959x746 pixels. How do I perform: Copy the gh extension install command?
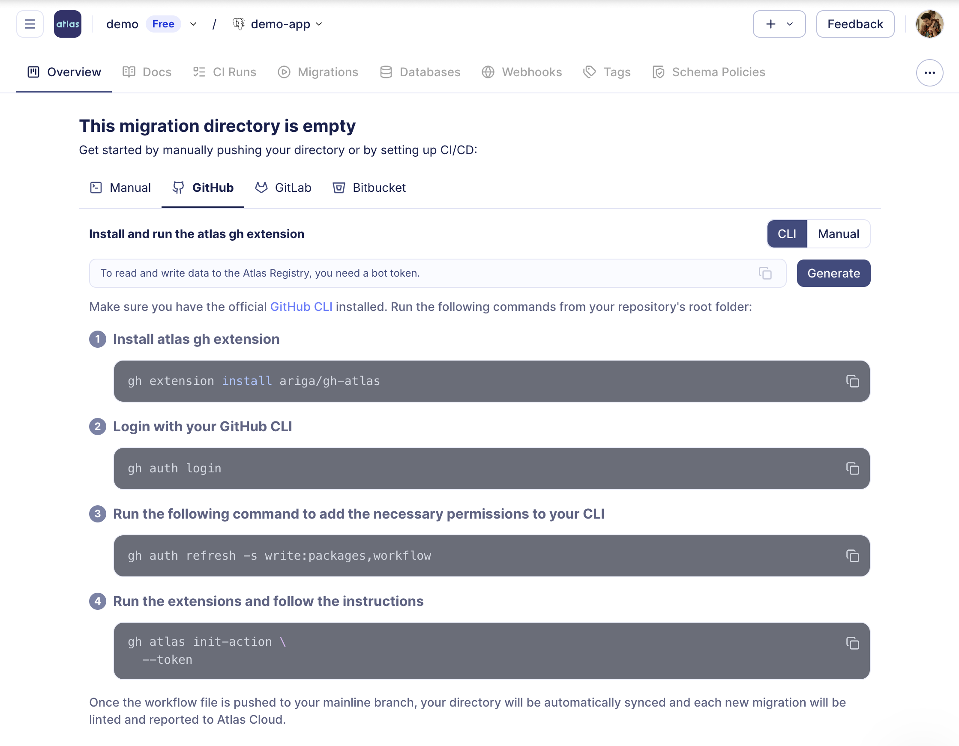click(852, 381)
